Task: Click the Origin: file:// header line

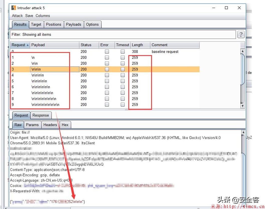Action: [x=20, y=132]
